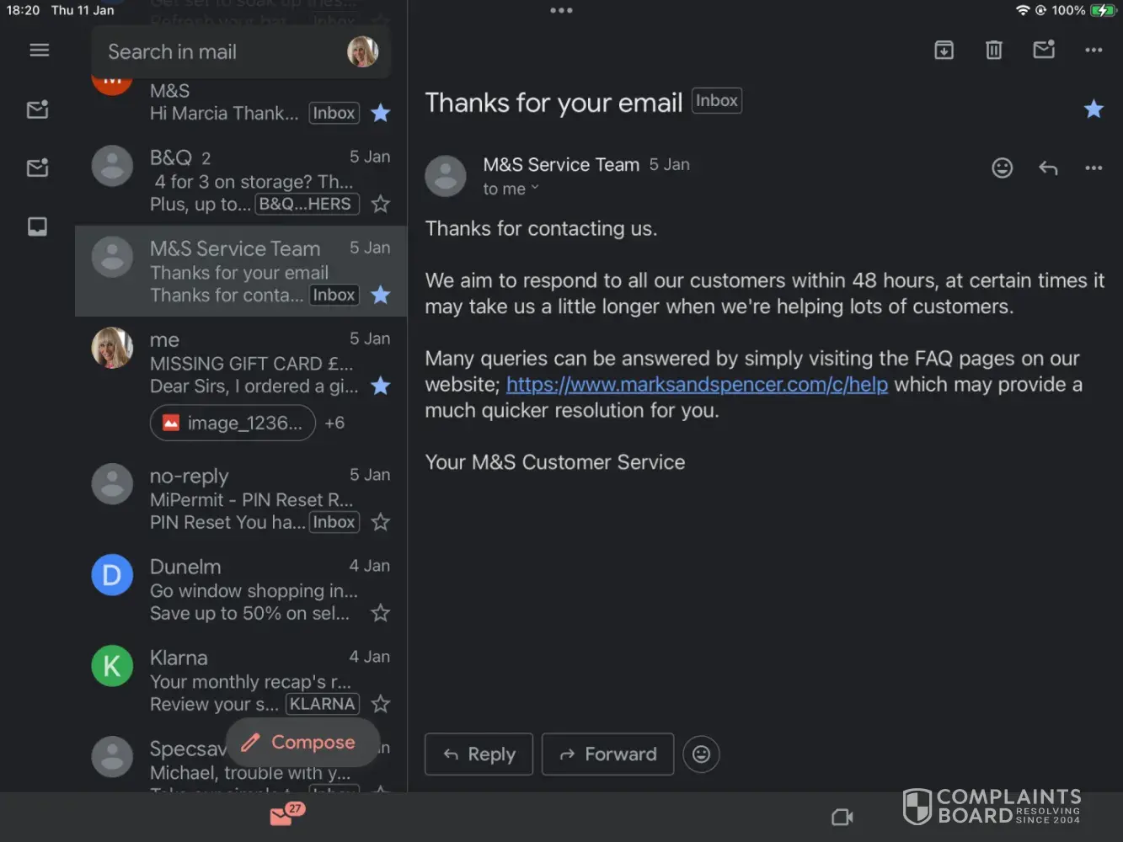
Task: Click Forward button below message
Action: (607, 754)
